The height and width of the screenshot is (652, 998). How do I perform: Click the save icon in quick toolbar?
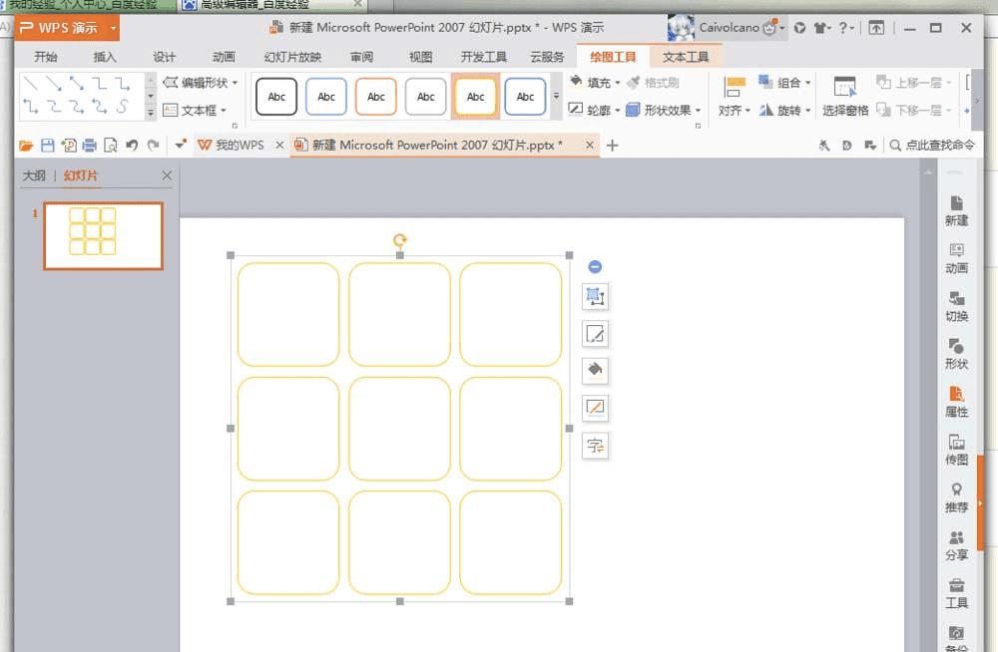(x=47, y=146)
